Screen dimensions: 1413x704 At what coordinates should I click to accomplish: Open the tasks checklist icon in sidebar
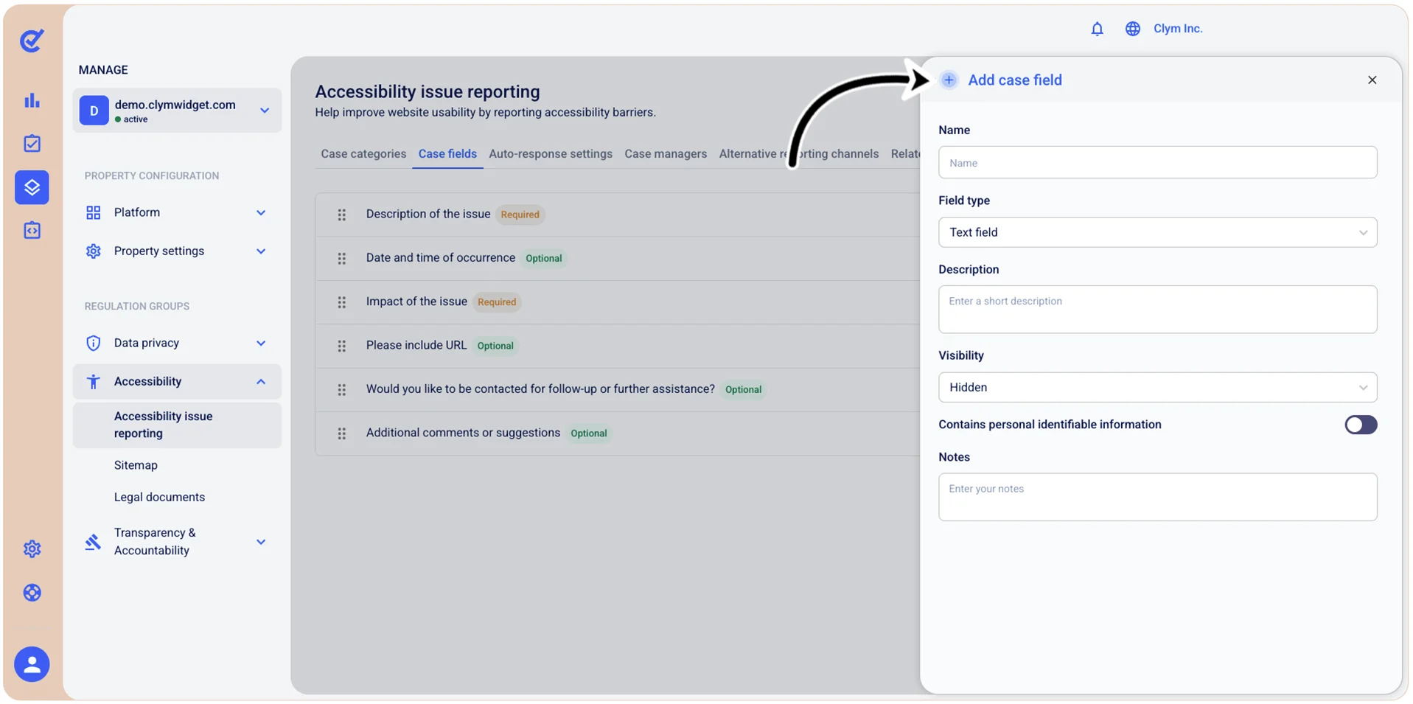pyautogui.click(x=32, y=143)
